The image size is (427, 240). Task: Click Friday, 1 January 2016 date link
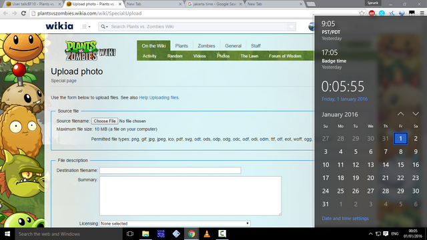344,99
